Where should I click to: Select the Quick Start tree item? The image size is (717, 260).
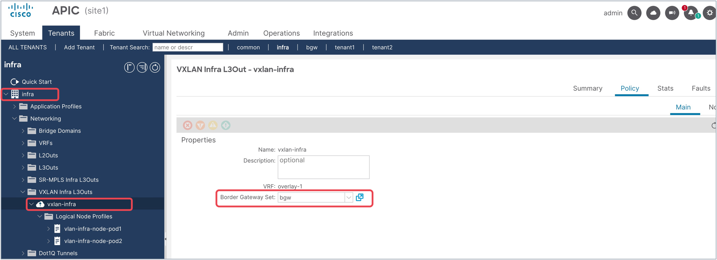pos(37,82)
